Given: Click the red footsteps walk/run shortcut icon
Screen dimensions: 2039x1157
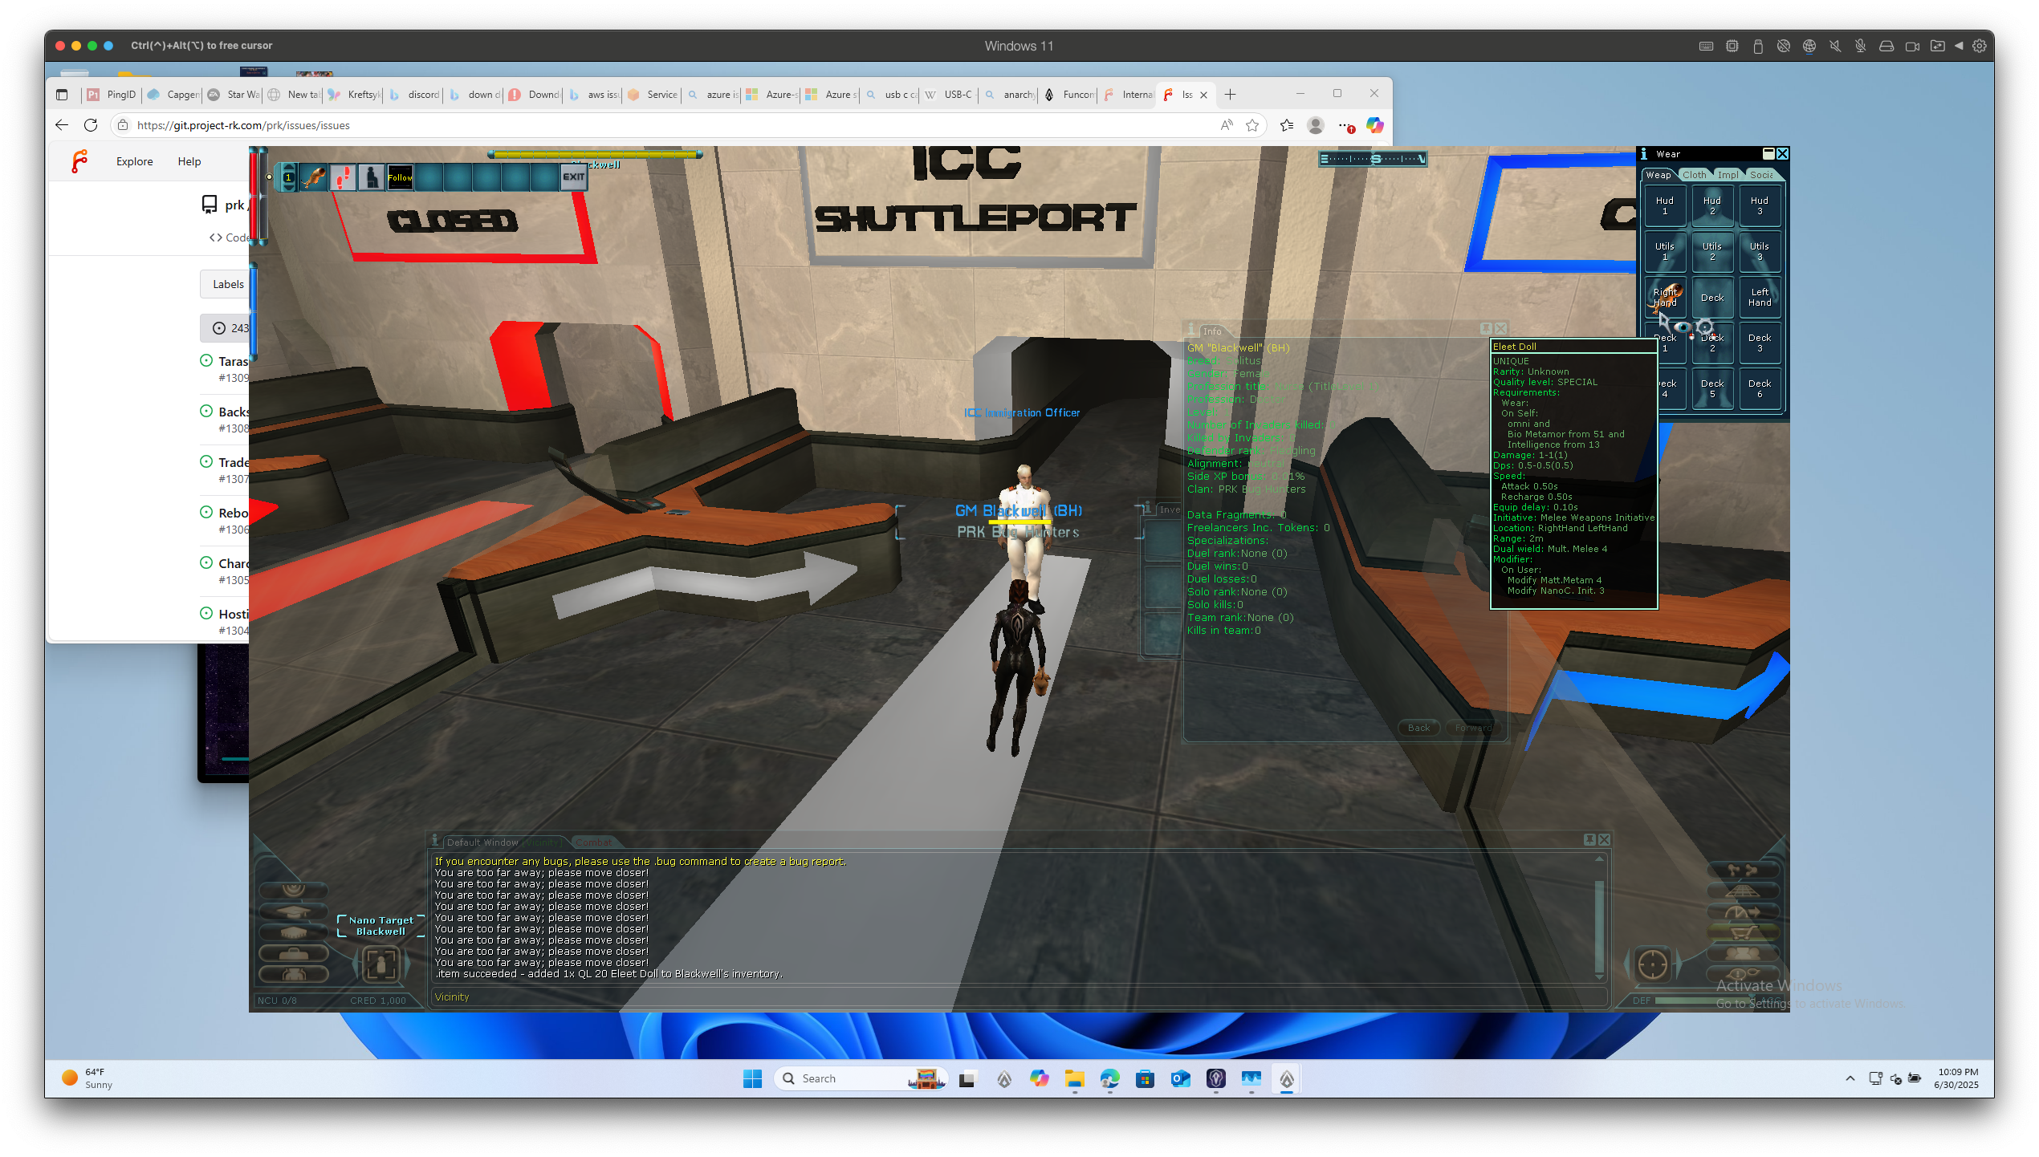Looking at the screenshot, I should click(343, 177).
